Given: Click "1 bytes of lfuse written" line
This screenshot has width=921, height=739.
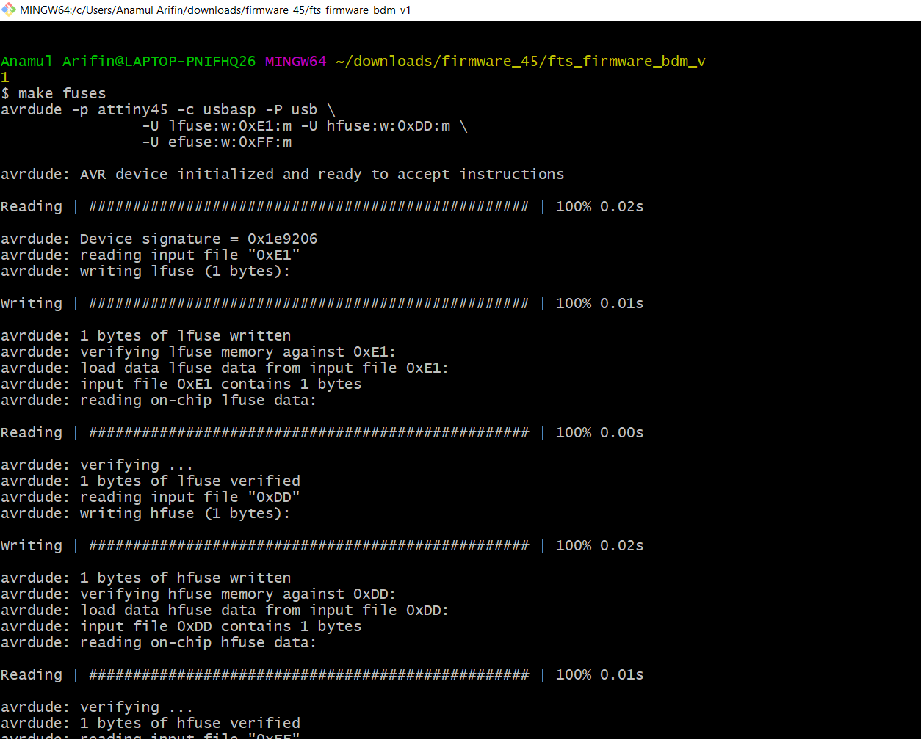Looking at the screenshot, I should (146, 336).
